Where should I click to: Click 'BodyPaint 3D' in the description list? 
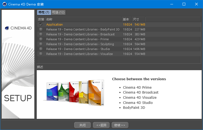(x=134, y=108)
